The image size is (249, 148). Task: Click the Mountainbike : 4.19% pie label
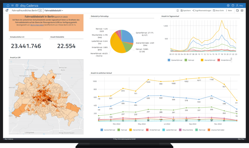100,36
